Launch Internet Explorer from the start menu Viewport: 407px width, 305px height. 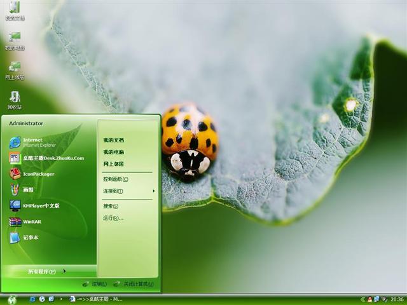pyautogui.click(x=32, y=142)
